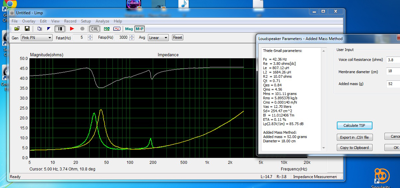Open the Overlay menu
400x188 pixels.
click(29, 21)
